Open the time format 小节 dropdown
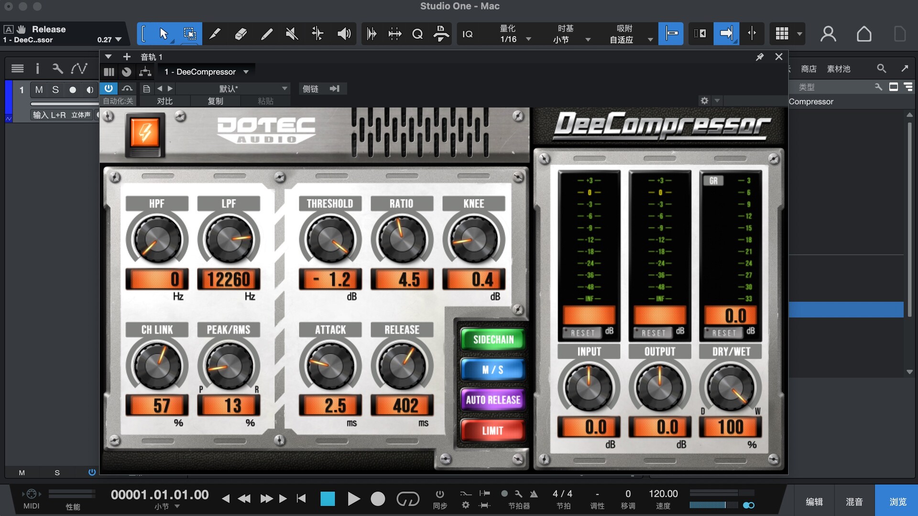 coord(167,506)
